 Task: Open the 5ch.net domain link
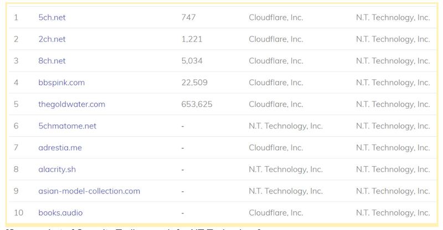coord(52,18)
